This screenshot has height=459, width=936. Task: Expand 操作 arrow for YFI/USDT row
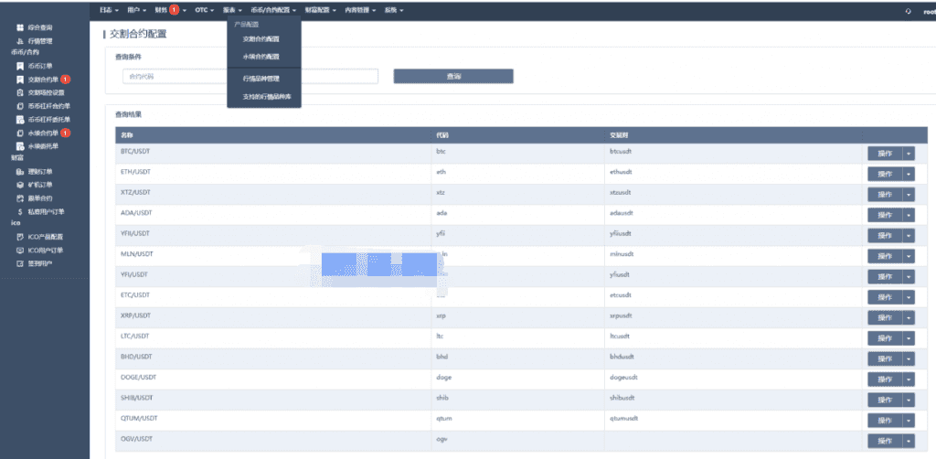coord(909,277)
